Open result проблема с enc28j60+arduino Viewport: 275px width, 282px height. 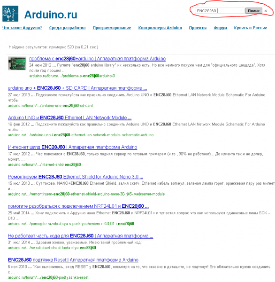pyautogui.click(x=97, y=59)
